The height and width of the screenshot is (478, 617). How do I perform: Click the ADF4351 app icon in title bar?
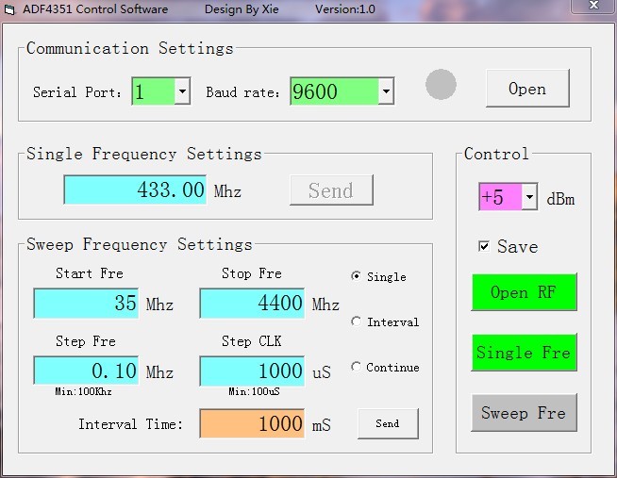click(x=9, y=9)
